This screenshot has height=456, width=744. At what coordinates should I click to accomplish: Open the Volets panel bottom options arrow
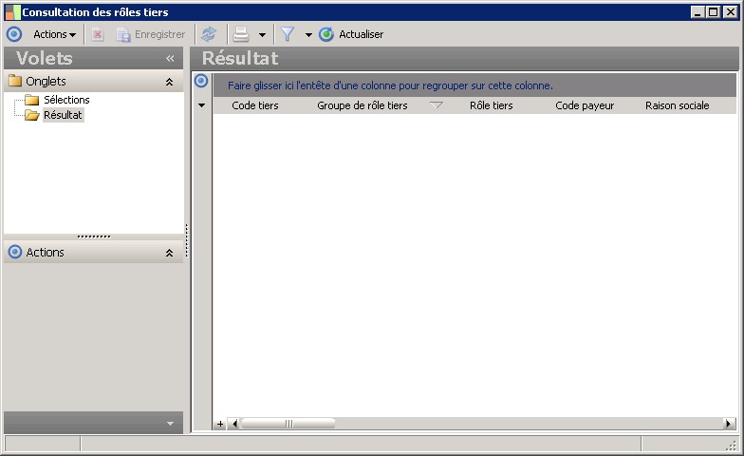click(171, 424)
